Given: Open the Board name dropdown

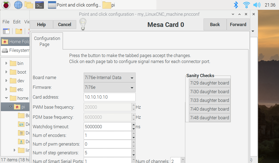Looking at the screenshot, I should pos(110,77).
